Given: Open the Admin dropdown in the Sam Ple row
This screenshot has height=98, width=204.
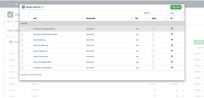Looking at the screenshot, I should point(199,84).
